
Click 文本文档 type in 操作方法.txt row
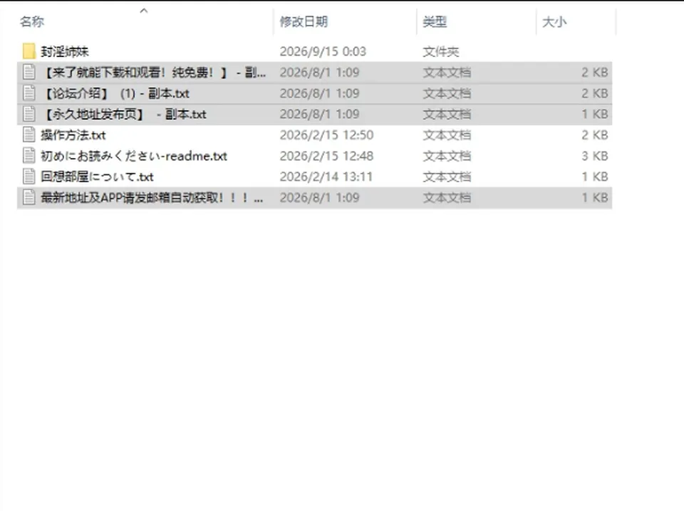pyautogui.click(x=447, y=135)
